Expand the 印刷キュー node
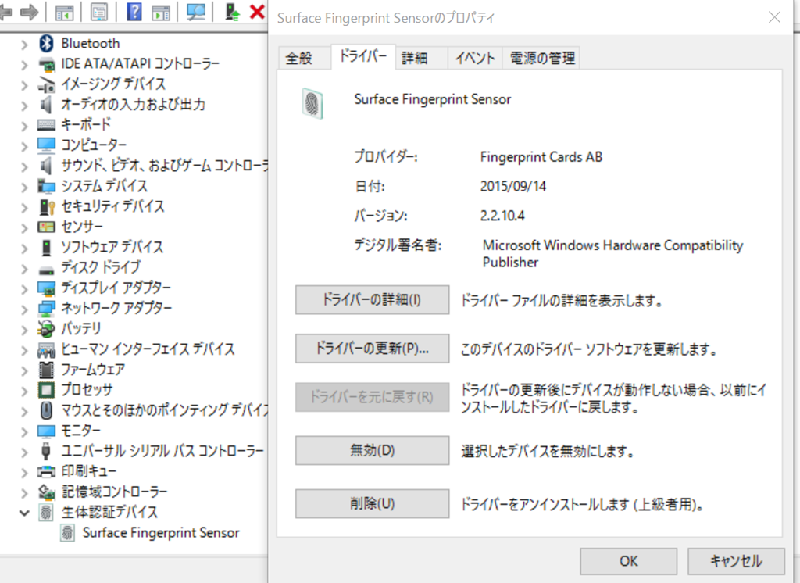 [24, 474]
